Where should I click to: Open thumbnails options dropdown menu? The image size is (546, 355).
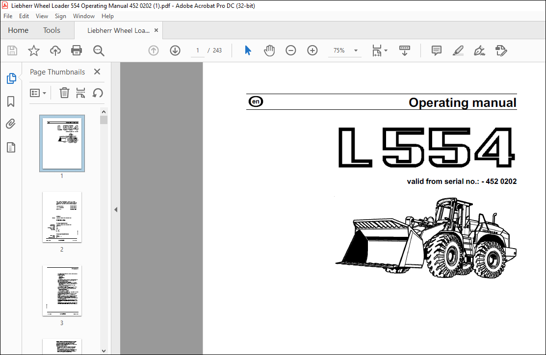(38, 93)
